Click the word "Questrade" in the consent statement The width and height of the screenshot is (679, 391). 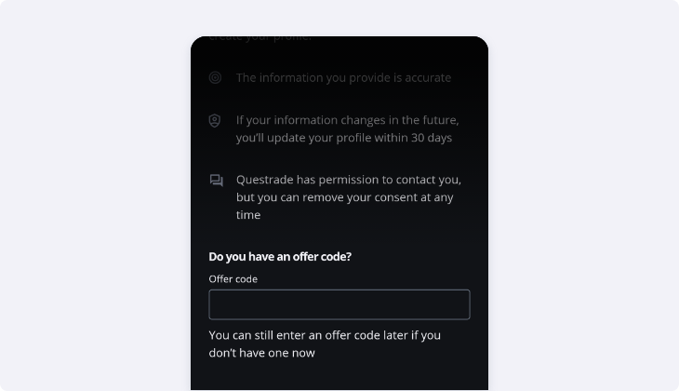(268, 180)
